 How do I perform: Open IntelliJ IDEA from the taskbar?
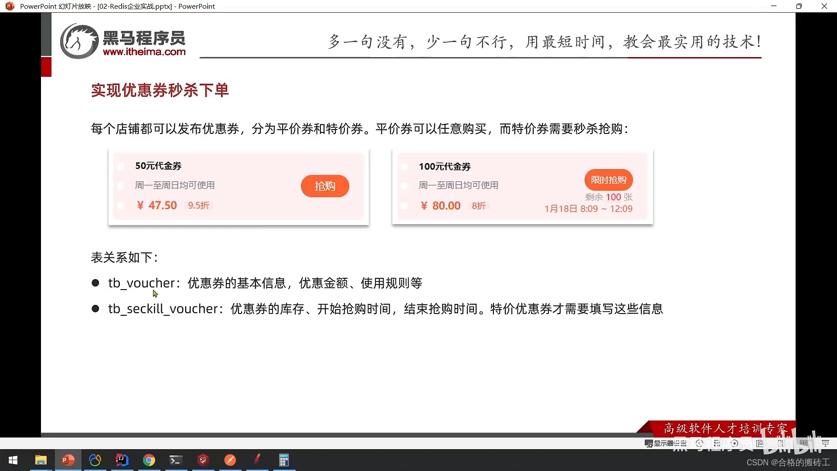pos(122,460)
